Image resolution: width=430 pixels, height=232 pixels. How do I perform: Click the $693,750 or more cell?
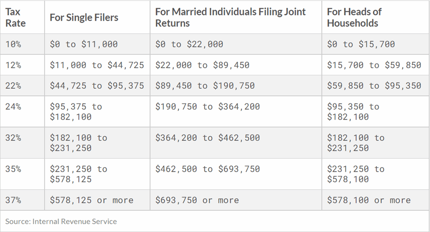click(197, 200)
